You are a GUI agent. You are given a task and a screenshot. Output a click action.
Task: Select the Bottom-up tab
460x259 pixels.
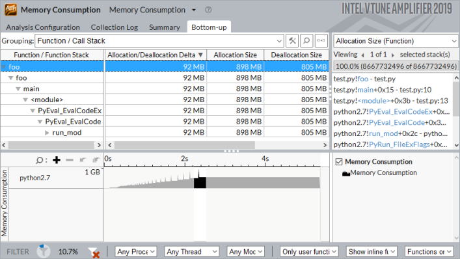pos(209,27)
